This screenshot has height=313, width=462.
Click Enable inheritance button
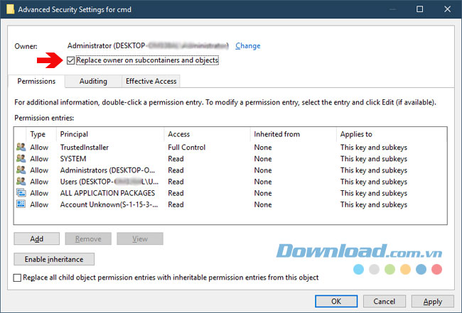(54, 259)
